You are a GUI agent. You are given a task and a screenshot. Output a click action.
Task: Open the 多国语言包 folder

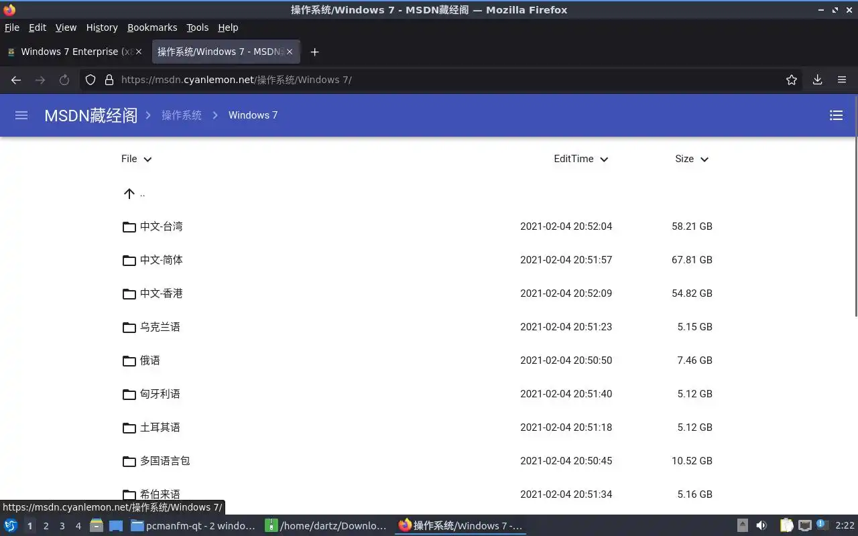coord(165,461)
